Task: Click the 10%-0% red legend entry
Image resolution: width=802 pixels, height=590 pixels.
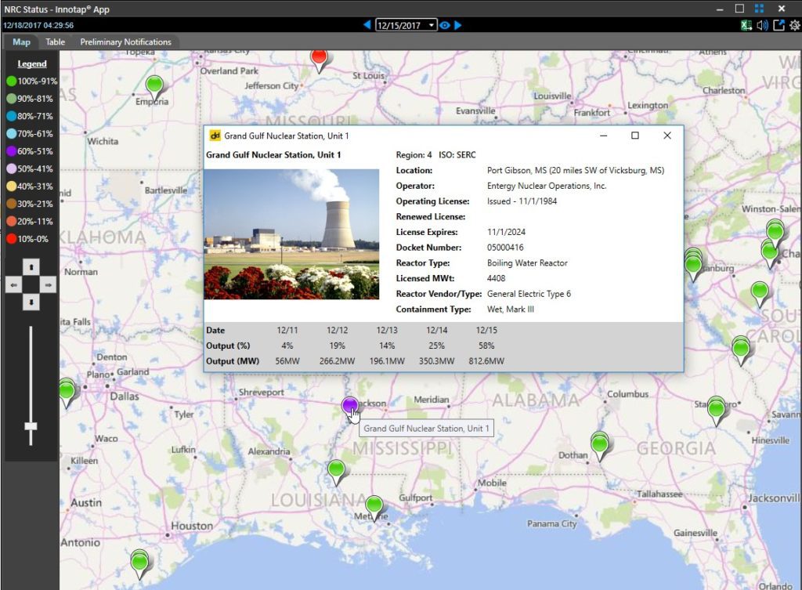Action: click(x=27, y=238)
